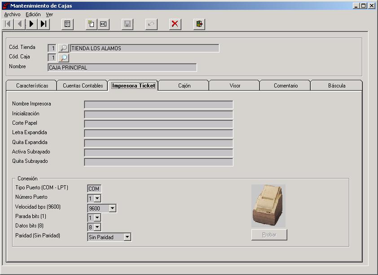
Task: Click the Cód. Caja code field
Action: 52,58
